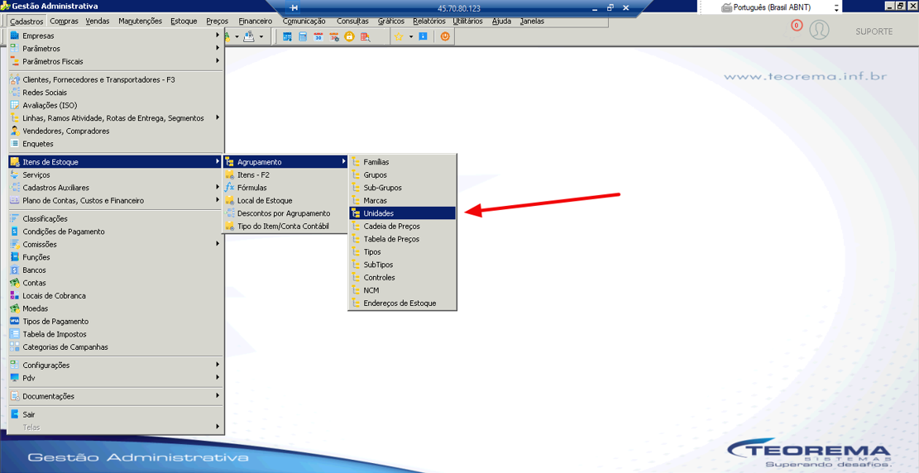Open the Vendas menu
This screenshot has width=919, height=473.
[98, 21]
